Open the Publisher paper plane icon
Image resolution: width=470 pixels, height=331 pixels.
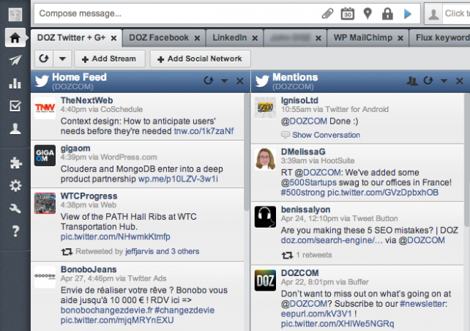click(x=15, y=60)
